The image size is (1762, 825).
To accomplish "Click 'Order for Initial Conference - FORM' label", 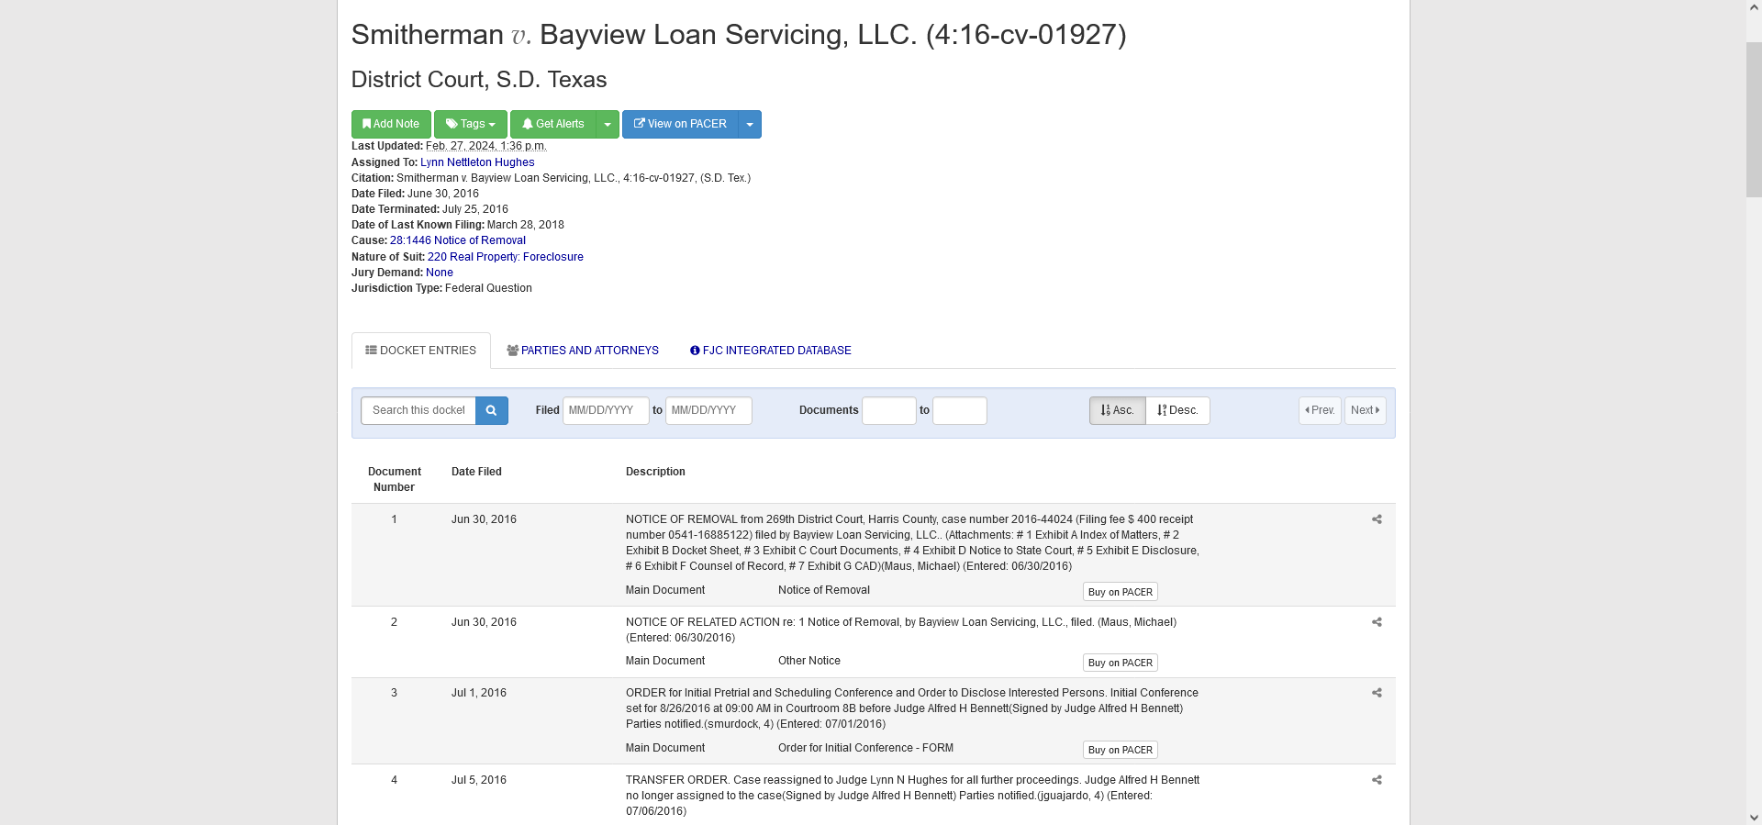I will coord(865,748).
